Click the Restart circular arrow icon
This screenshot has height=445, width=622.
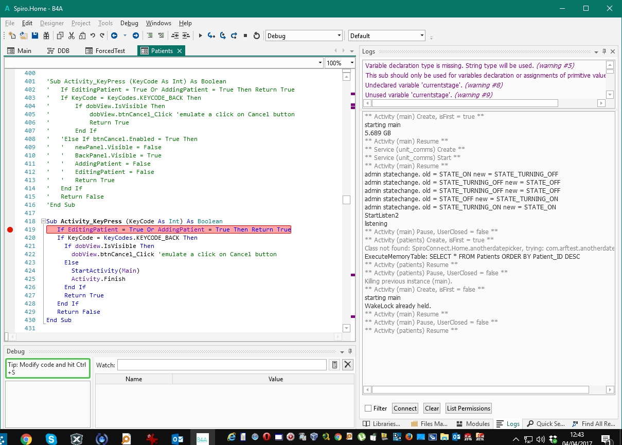[x=257, y=35]
